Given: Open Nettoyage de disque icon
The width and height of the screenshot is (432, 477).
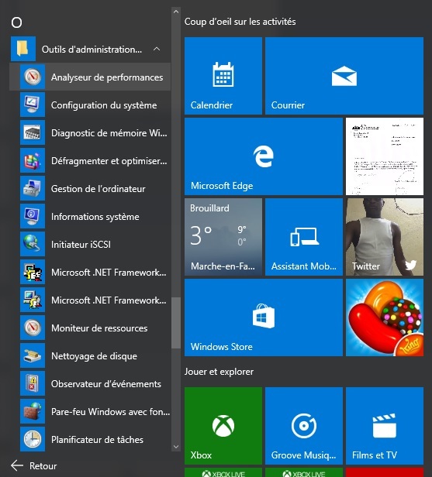Looking at the screenshot, I should point(33,356).
